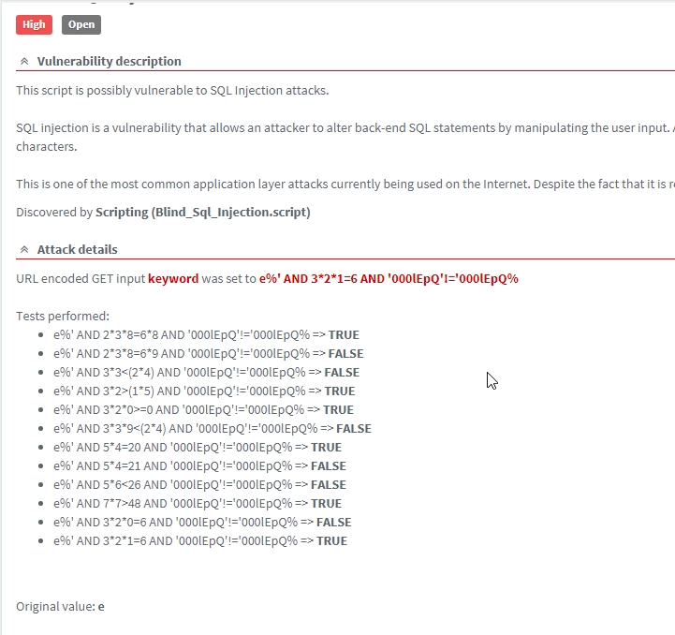Click the Original value: e line
Screen dimensions: 675x635
pyautogui.click(x=60, y=607)
